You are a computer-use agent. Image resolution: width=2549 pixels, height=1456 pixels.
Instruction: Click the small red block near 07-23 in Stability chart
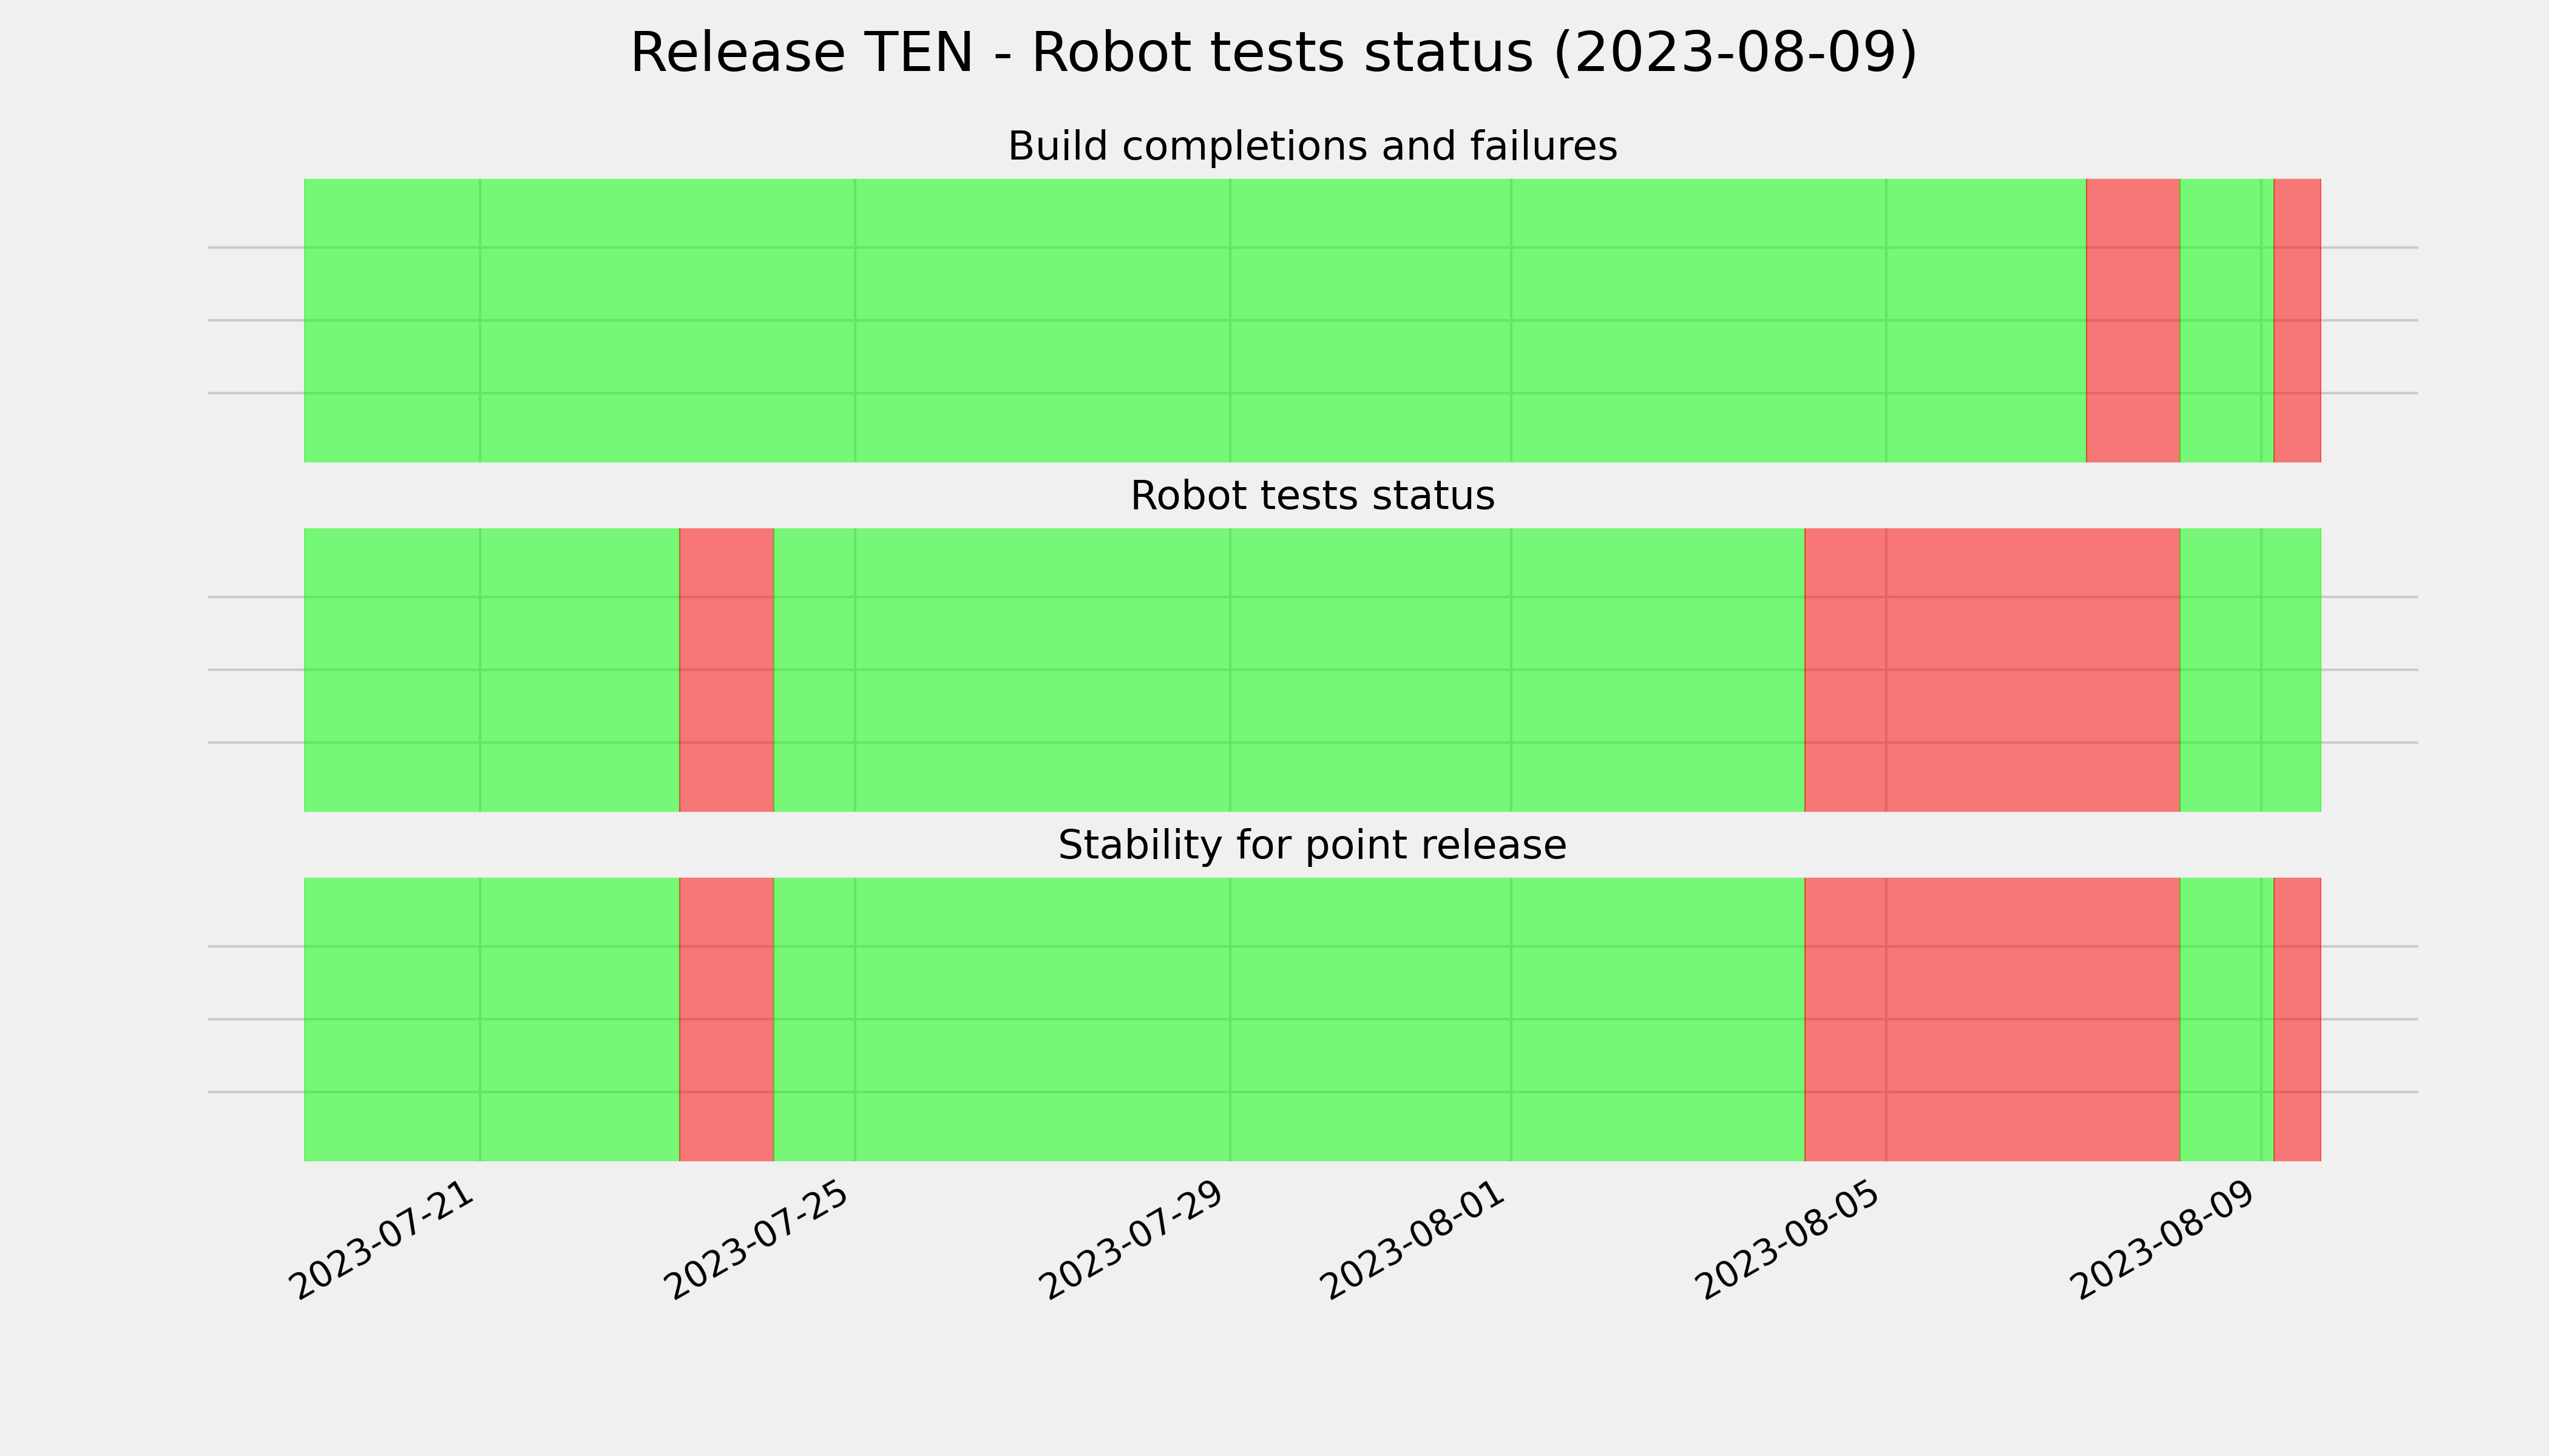point(726,1019)
